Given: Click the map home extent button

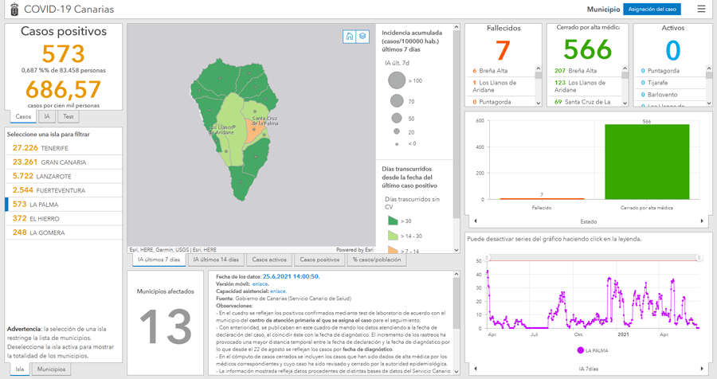Looking at the screenshot, I should click(350, 37).
